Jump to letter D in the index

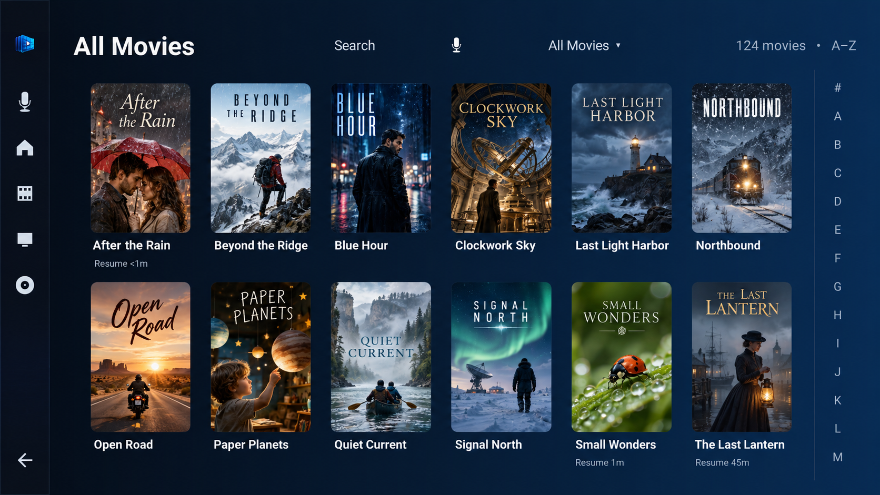837,201
